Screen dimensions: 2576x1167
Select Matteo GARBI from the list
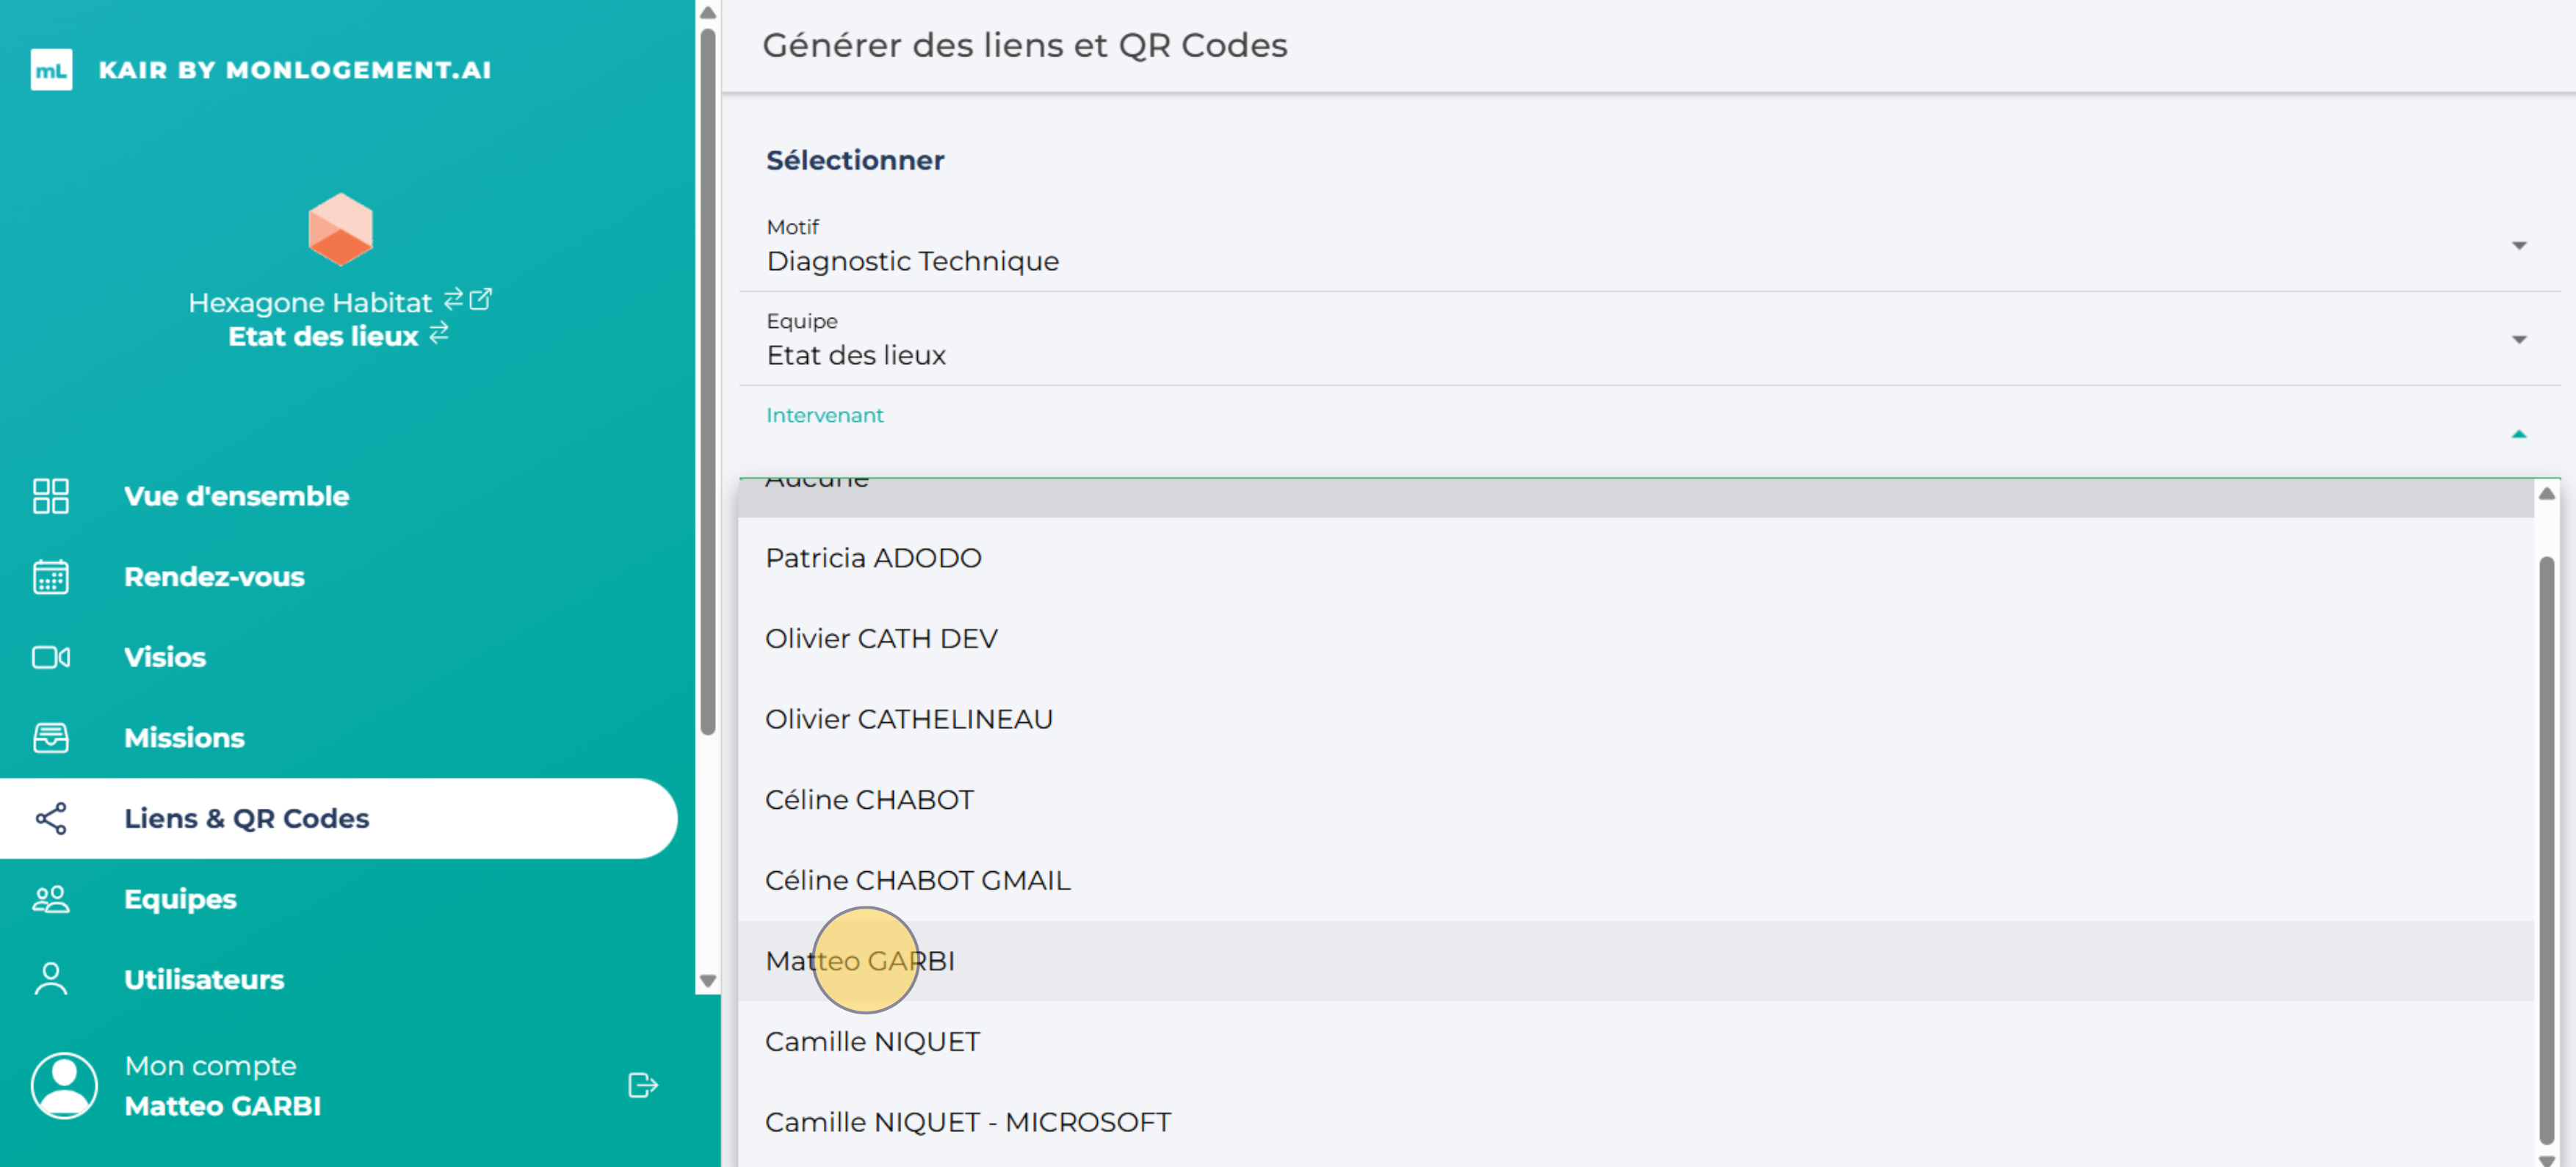tap(860, 960)
